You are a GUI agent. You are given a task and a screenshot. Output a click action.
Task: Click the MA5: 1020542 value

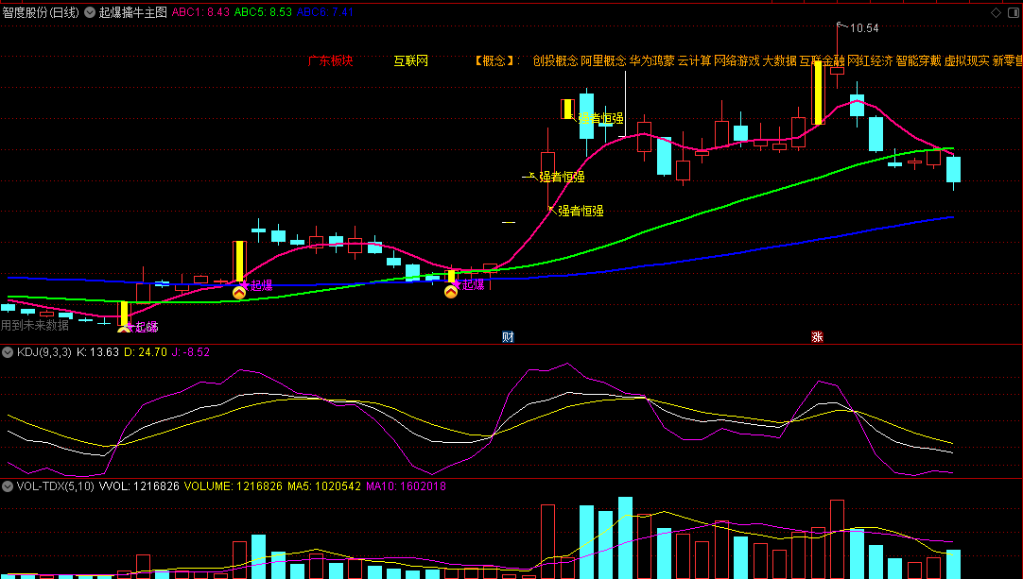pyautogui.click(x=324, y=486)
